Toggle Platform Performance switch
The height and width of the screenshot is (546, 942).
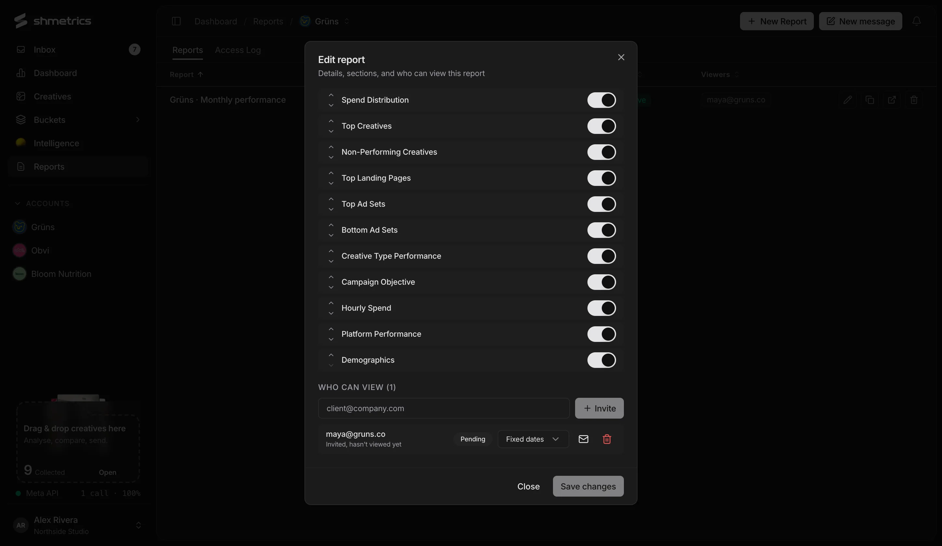tap(601, 334)
